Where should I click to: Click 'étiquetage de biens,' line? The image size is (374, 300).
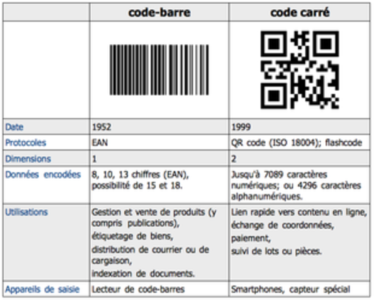click(x=133, y=236)
